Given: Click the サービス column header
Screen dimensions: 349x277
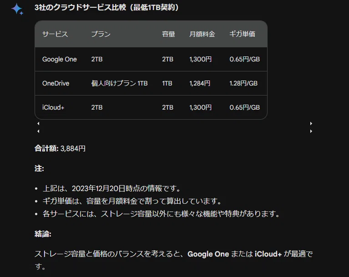Looking at the screenshot, I should point(55,34).
